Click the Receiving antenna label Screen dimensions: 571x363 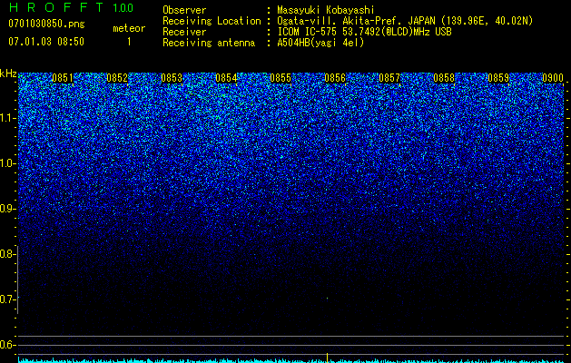[x=209, y=43]
